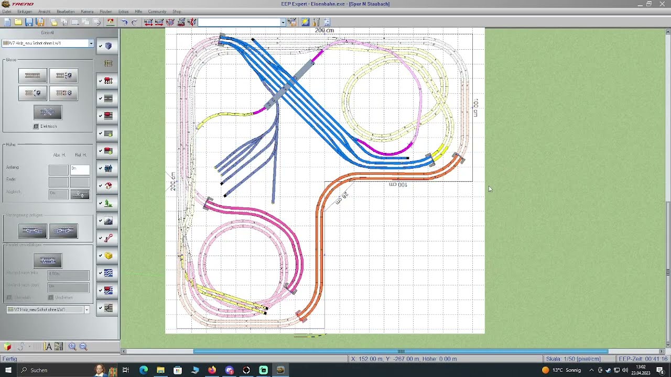Toggle checkmark beside the track switch layer

coord(100,308)
